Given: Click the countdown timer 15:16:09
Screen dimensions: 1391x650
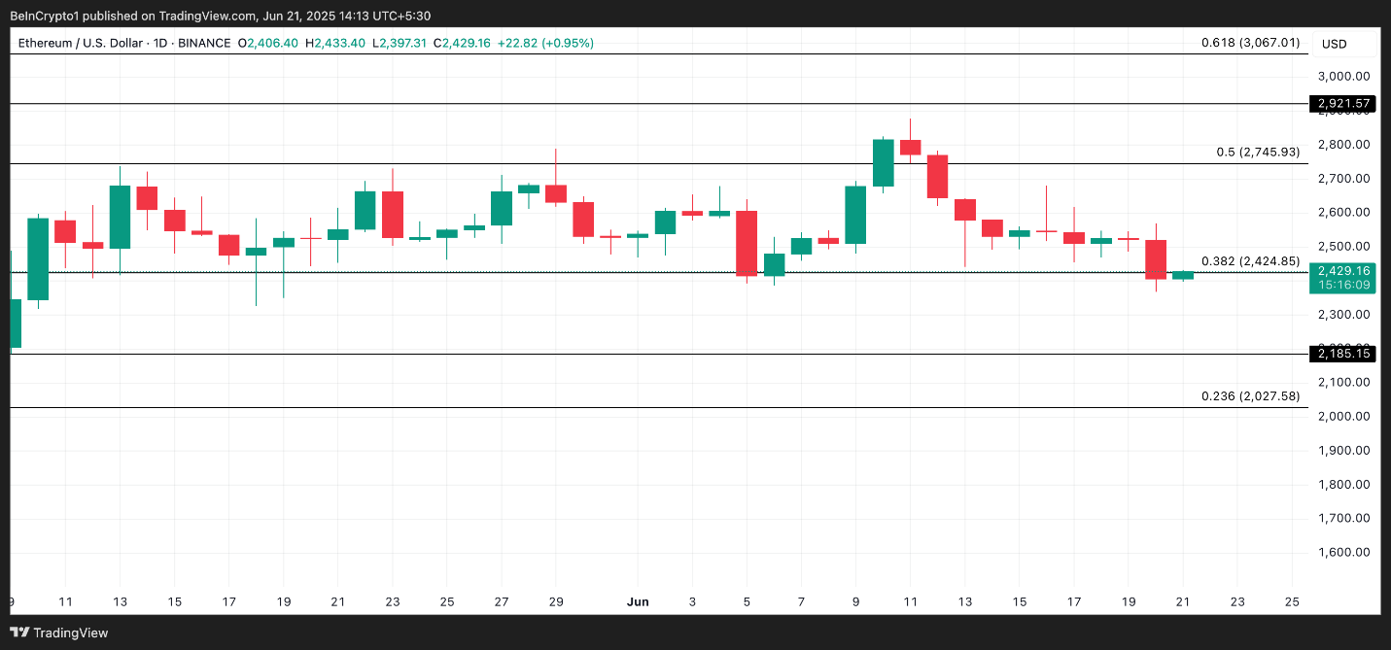Looking at the screenshot, I should pos(1345,286).
